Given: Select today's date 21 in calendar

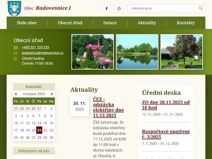Looking at the screenshot, I should 39,130.
